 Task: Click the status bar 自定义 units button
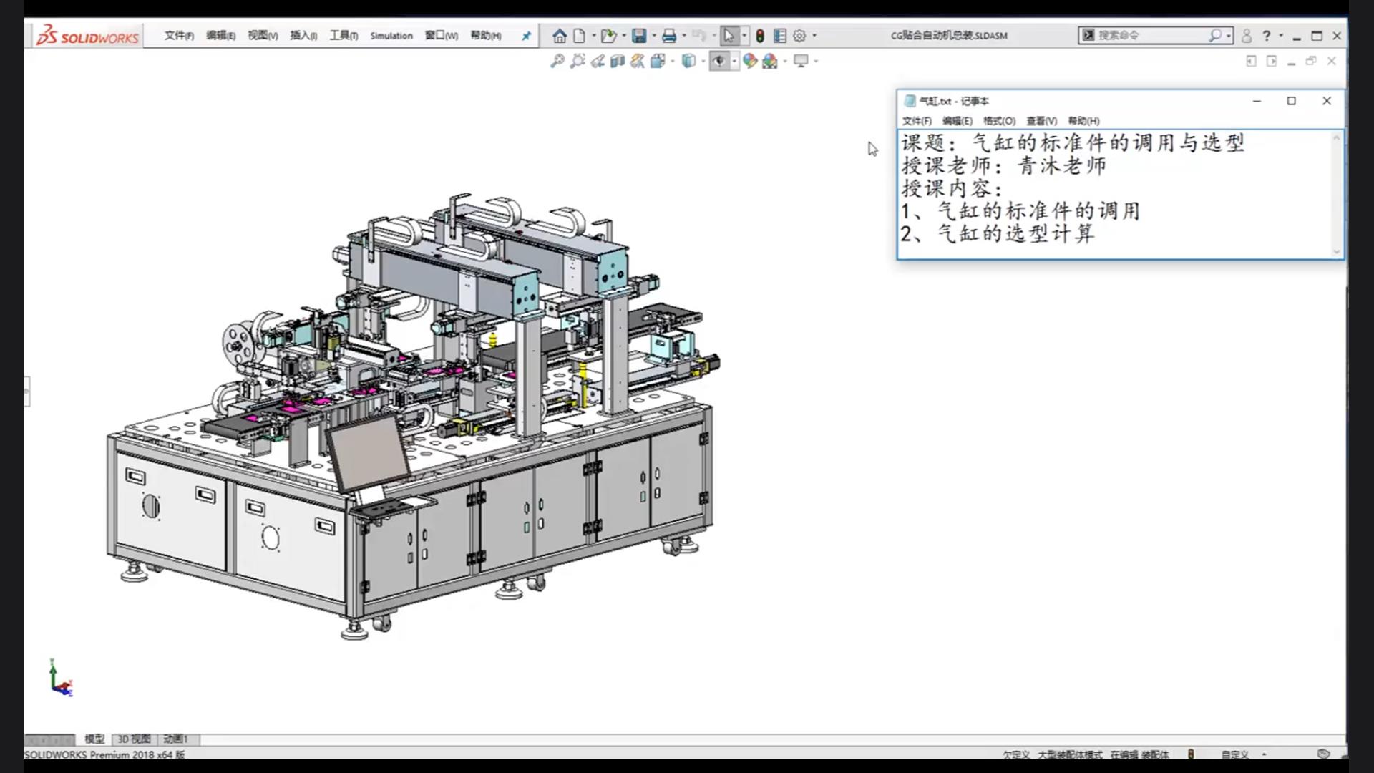1235,754
